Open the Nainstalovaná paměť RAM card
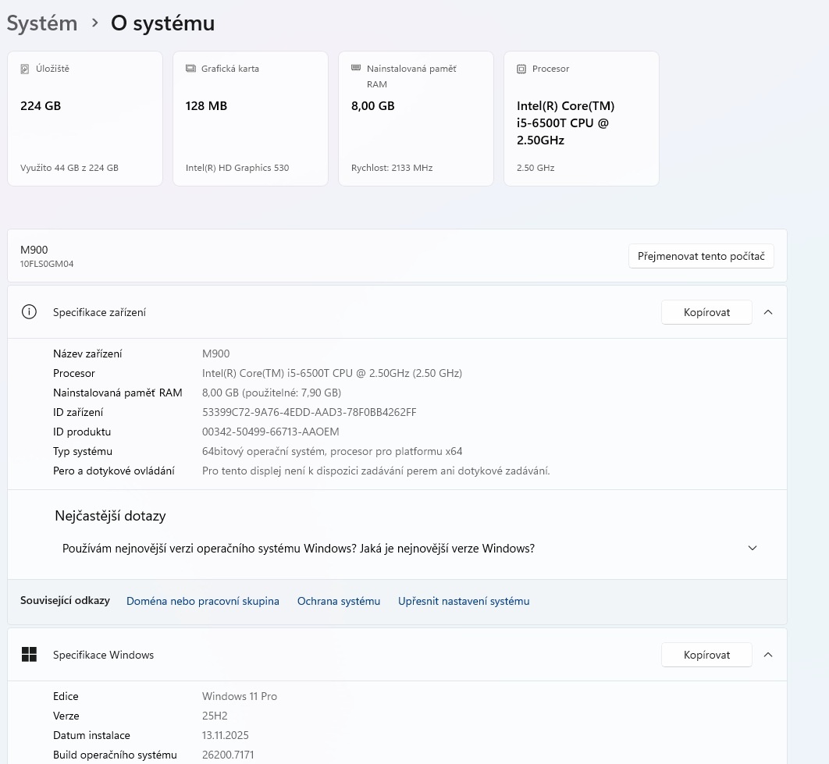Image resolution: width=829 pixels, height=764 pixels. [416, 119]
